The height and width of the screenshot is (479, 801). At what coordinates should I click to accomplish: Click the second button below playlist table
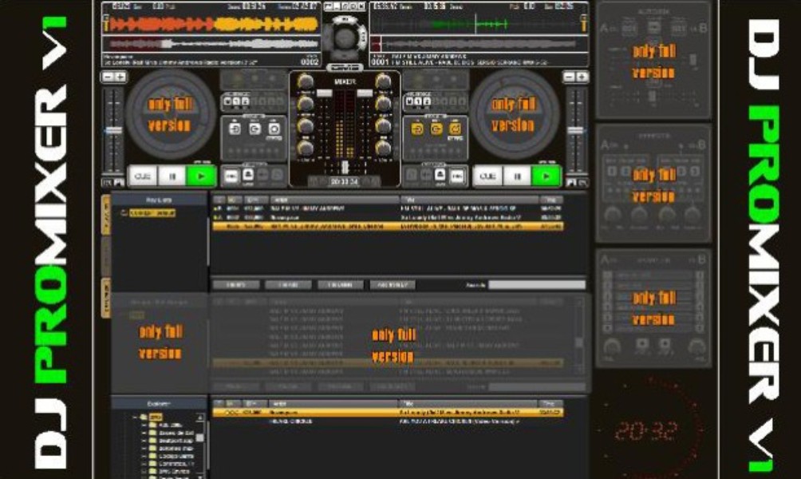[x=288, y=285]
